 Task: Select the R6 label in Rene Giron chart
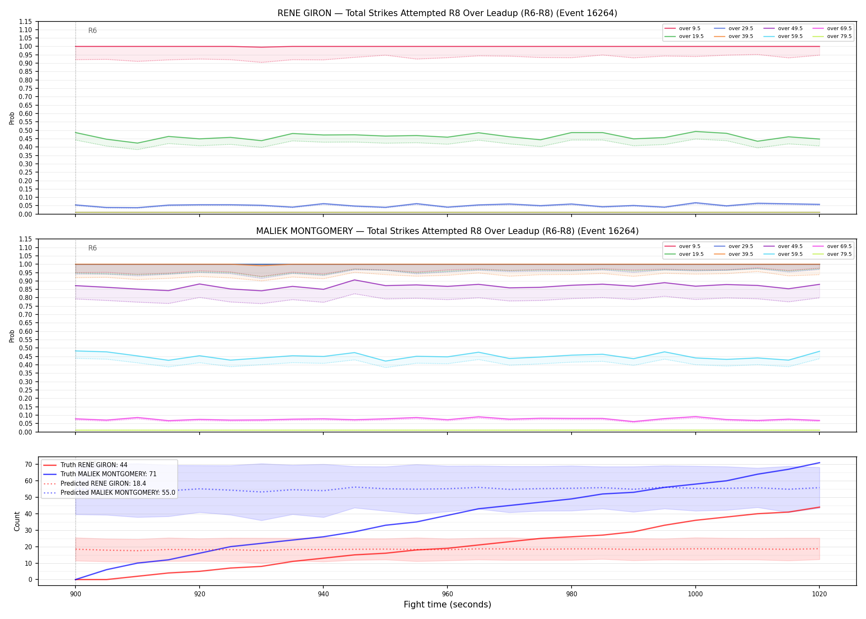pos(92,31)
